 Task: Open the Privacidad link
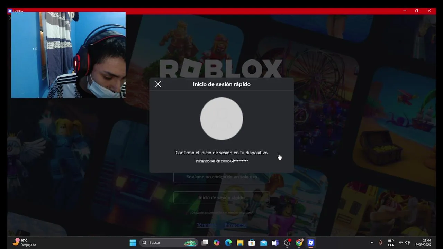[236, 225]
